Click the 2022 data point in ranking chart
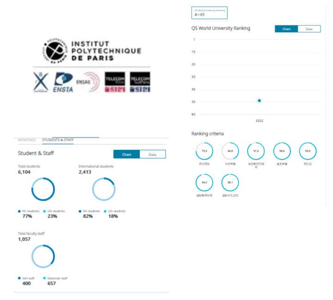Image resolution: width=333 pixels, height=300 pixels. coord(259,101)
